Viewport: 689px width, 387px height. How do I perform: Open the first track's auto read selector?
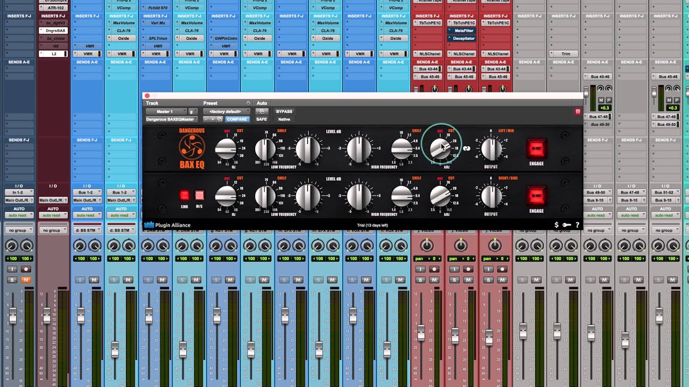click(19, 215)
